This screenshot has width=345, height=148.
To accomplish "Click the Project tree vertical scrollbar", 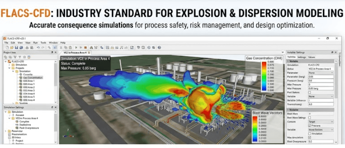I will point(55,81).
